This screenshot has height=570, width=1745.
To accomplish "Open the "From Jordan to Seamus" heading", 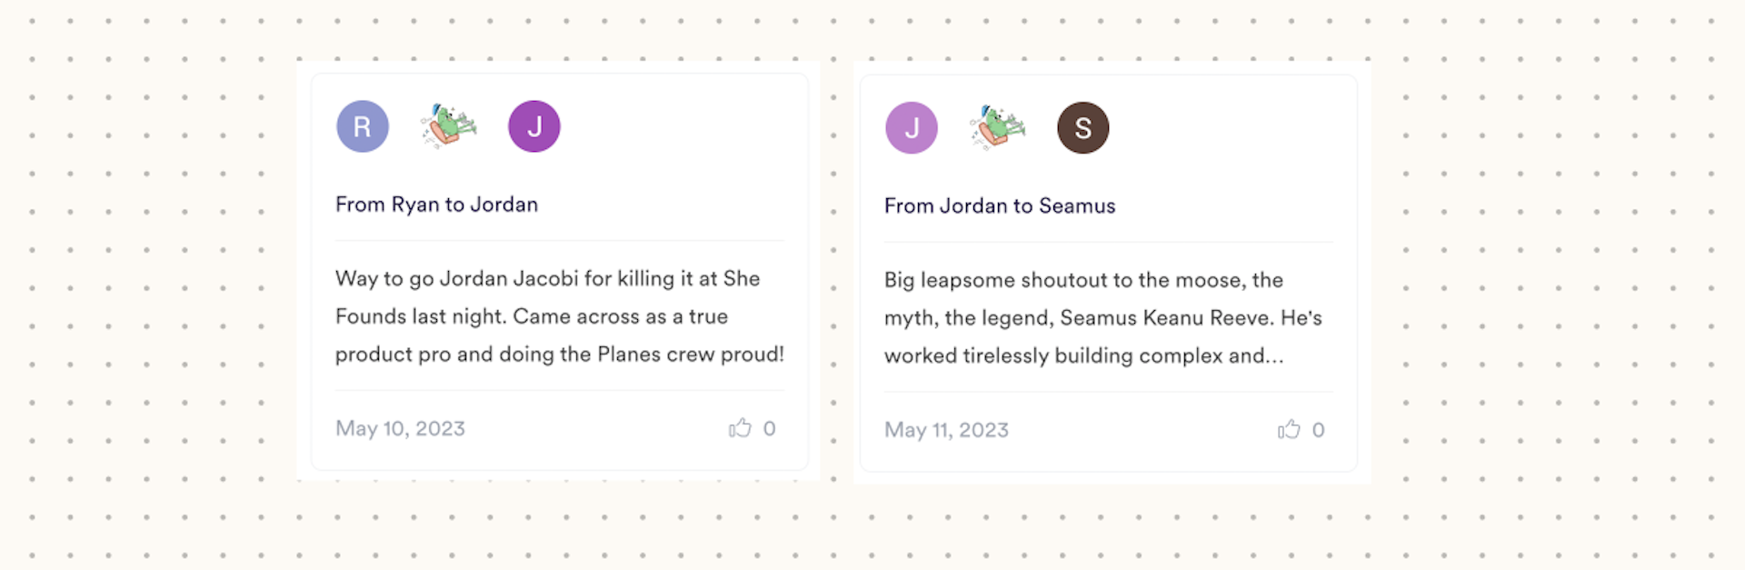I will click(x=1000, y=206).
